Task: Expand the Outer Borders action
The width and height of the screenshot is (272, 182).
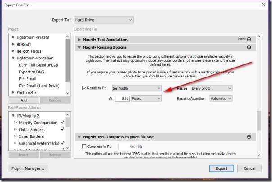Action: click(x=15, y=129)
